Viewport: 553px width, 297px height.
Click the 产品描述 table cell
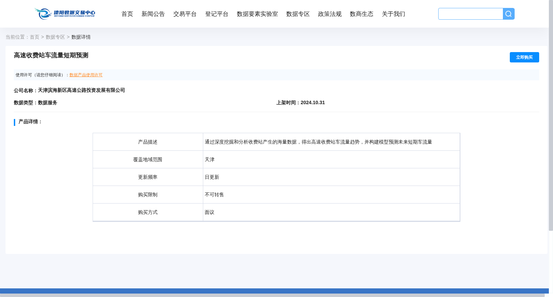click(x=148, y=142)
